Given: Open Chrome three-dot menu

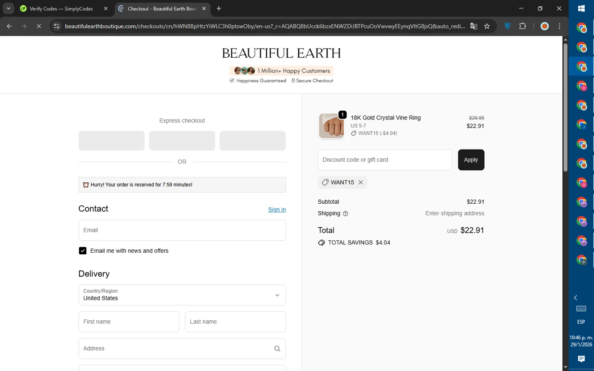Looking at the screenshot, I should coord(560,26).
